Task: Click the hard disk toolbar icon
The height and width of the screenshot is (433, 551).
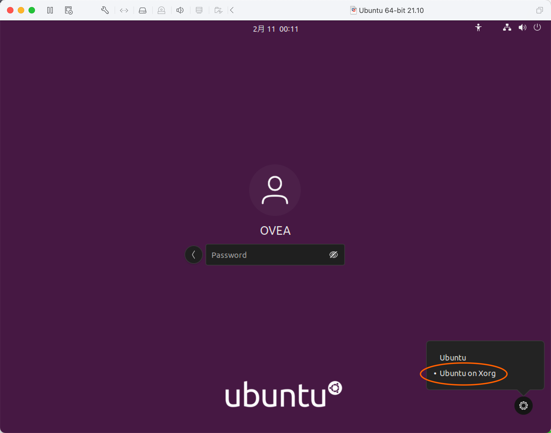Action: click(143, 10)
